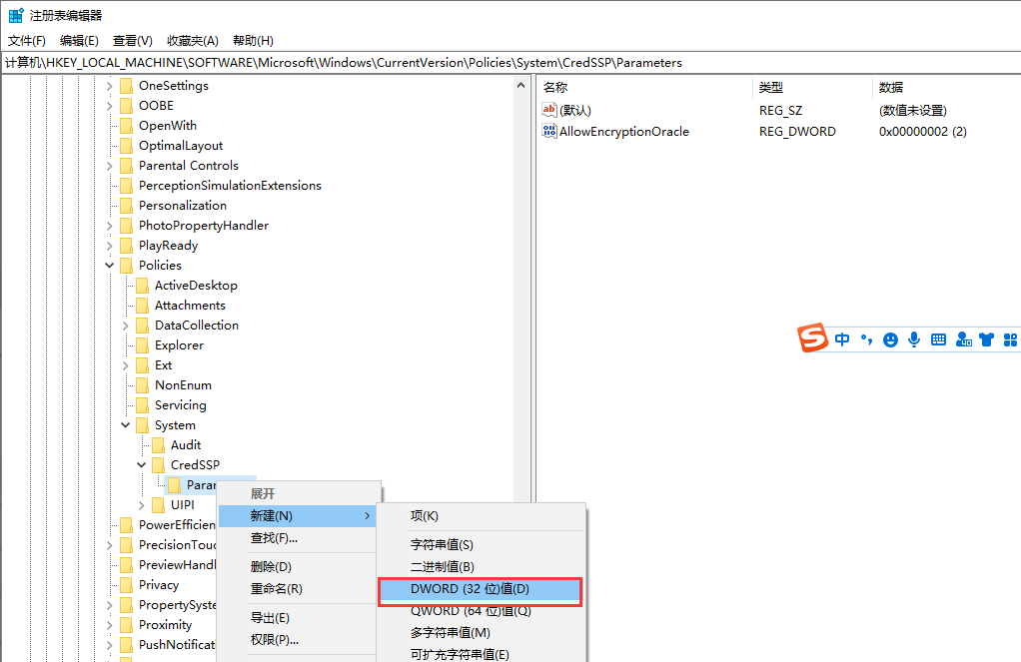The height and width of the screenshot is (662, 1021).
Task: Open the Sogou on-screen keyboard
Action: (x=938, y=339)
